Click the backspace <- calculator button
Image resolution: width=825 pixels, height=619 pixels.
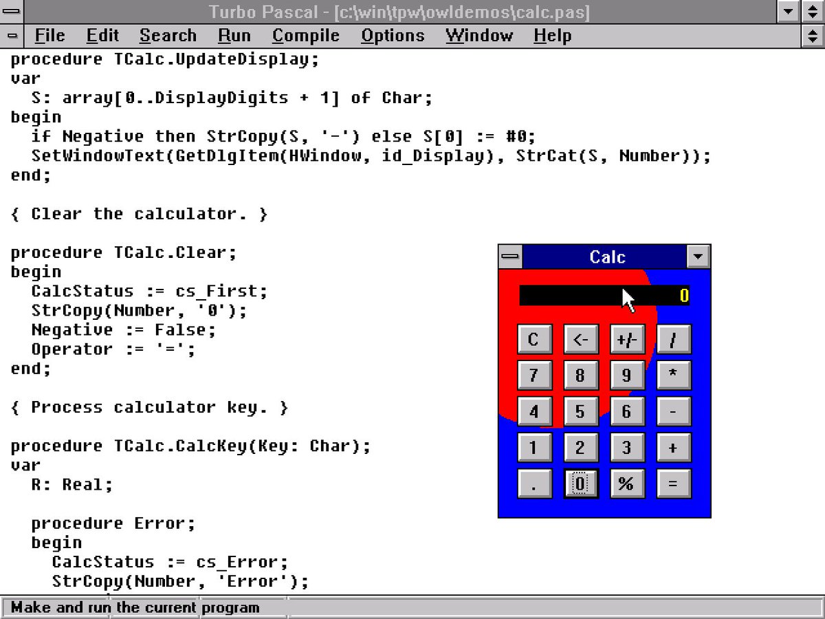point(580,340)
